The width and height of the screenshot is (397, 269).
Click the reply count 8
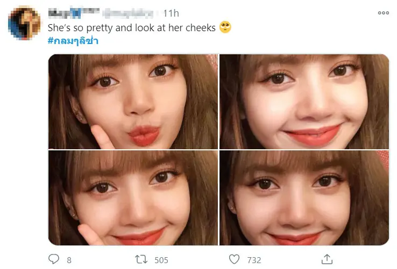pos(69,260)
